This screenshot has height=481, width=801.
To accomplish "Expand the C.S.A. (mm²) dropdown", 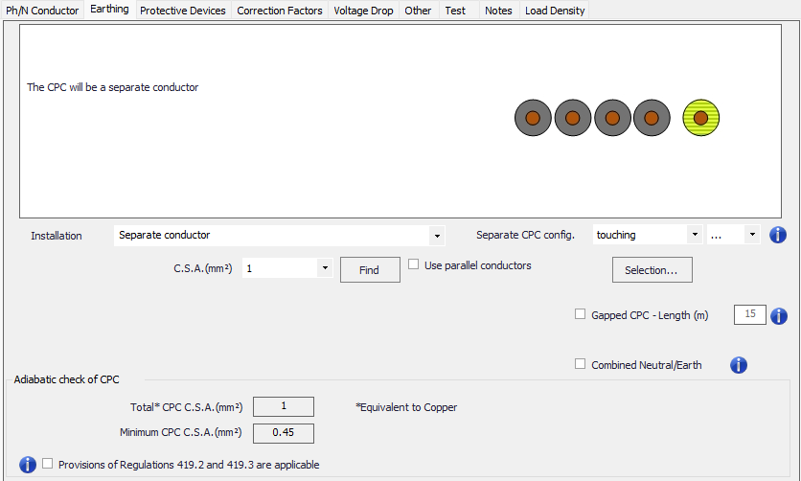I will point(325,269).
